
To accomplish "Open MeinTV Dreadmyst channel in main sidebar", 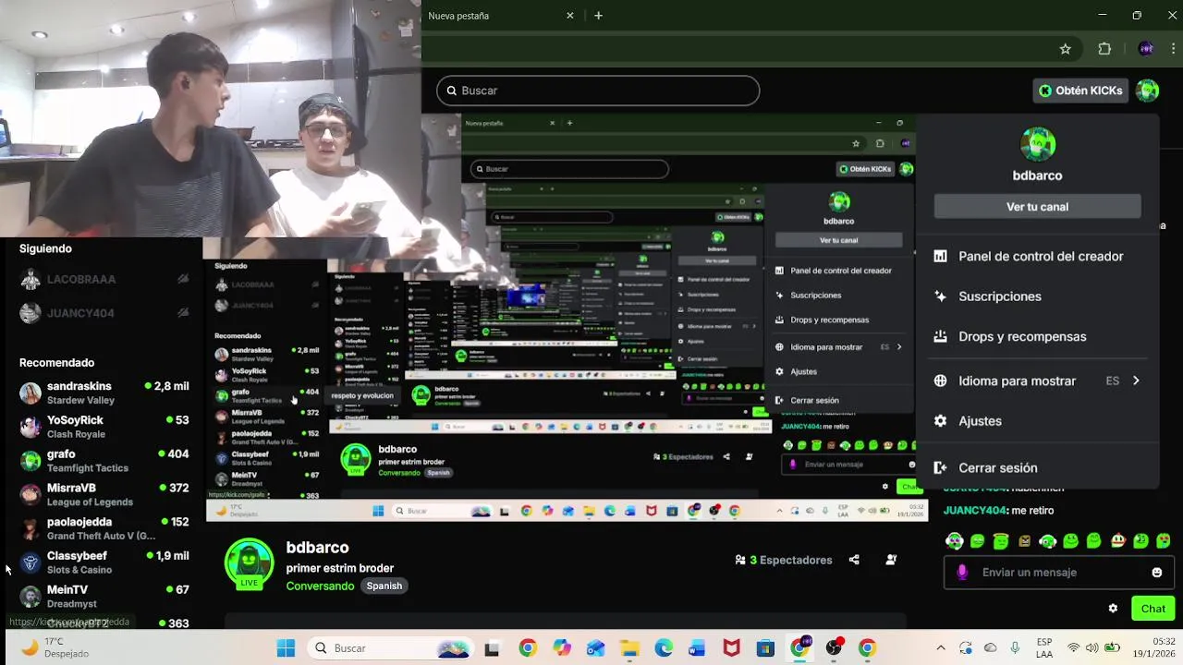I will click(x=102, y=597).
